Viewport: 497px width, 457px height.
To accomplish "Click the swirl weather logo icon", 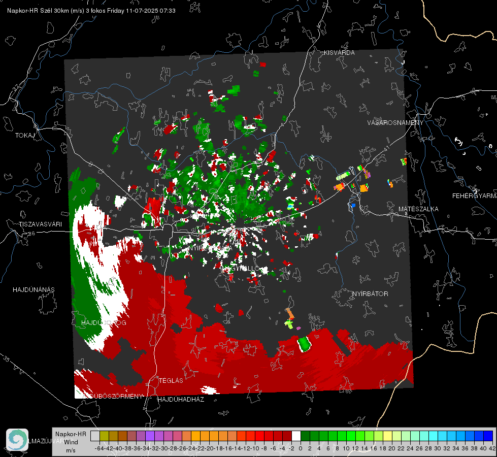I will tap(17, 440).
